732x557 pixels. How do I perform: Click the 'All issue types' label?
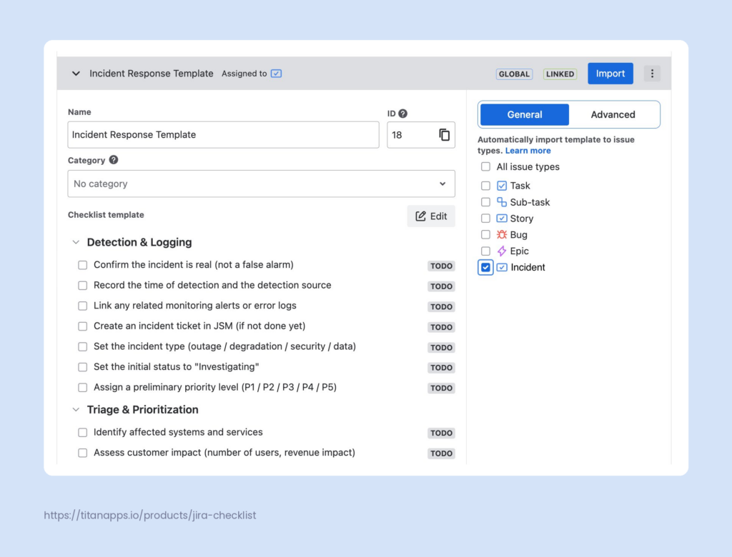(528, 166)
